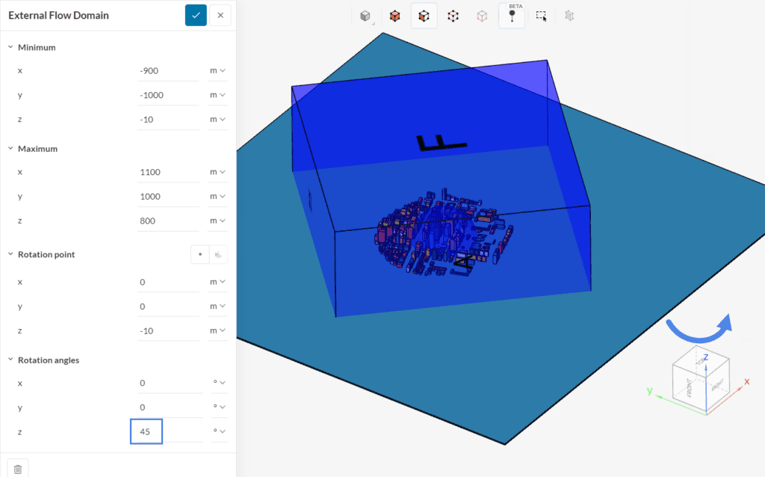Confirm the External Flow Domain with the checkmark
Image resolution: width=765 pixels, height=477 pixels.
tap(196, 15)
